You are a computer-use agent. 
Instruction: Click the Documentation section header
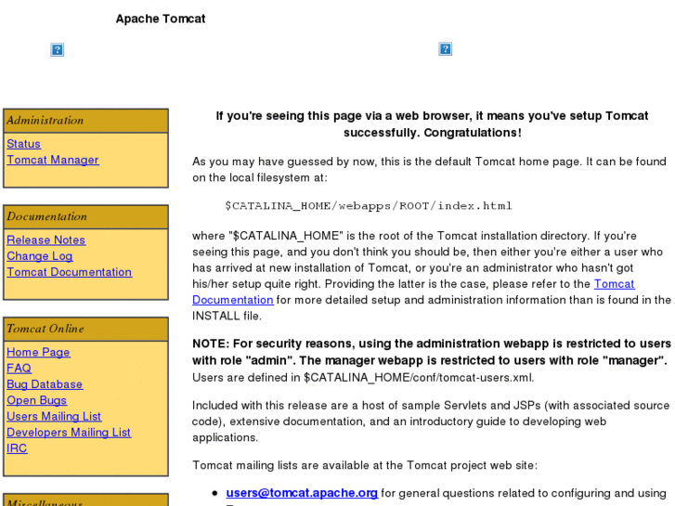click(85, 216)
